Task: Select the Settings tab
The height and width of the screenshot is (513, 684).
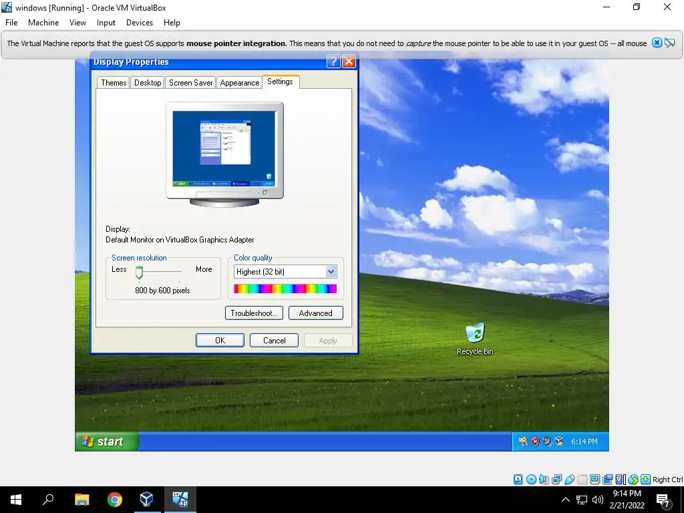Action: click(280, 81)
